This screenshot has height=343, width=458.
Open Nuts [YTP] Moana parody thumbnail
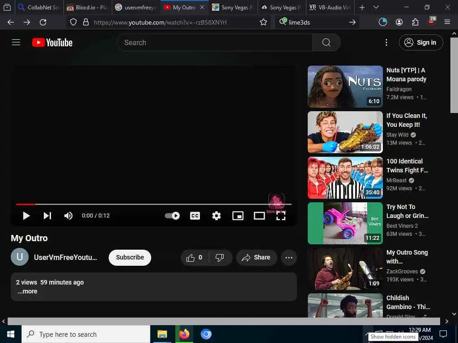345,87
